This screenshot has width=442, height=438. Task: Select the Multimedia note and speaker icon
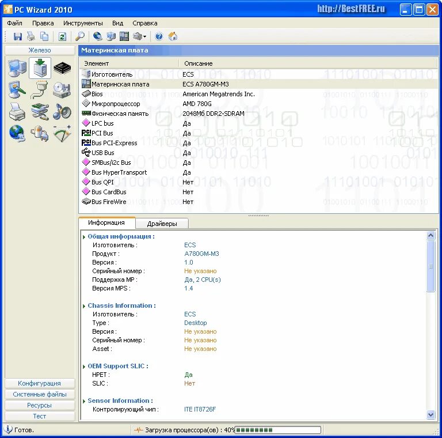pyautogui.click(x=62, y=112)
